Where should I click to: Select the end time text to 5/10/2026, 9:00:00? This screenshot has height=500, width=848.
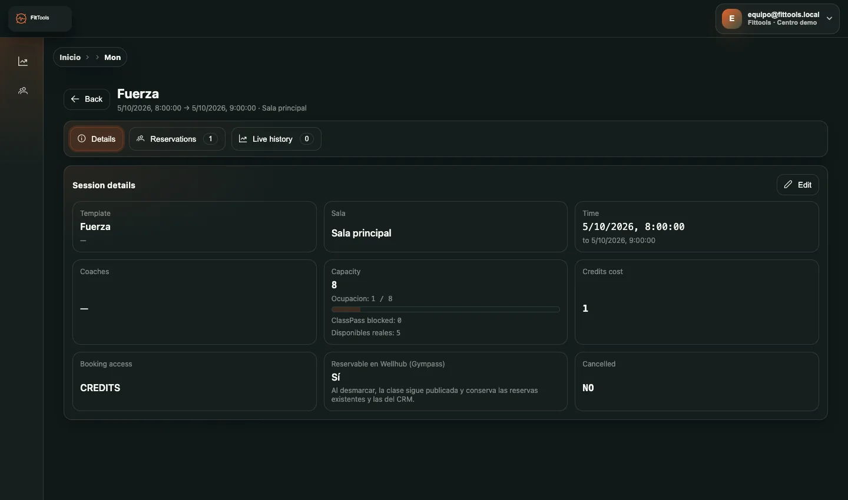click(619, 241)
